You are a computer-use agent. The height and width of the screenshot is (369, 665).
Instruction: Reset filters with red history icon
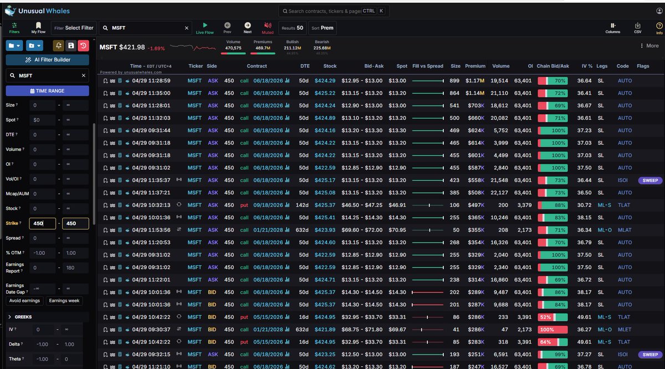click(83, 45)
